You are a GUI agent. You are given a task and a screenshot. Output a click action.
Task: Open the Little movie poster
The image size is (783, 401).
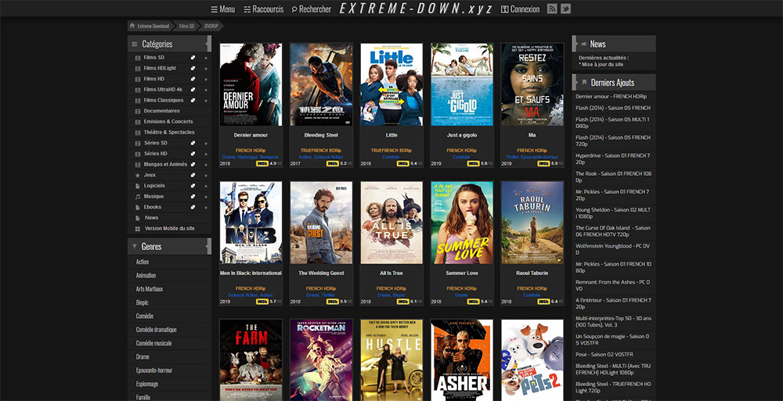click(x=391, y=84)
